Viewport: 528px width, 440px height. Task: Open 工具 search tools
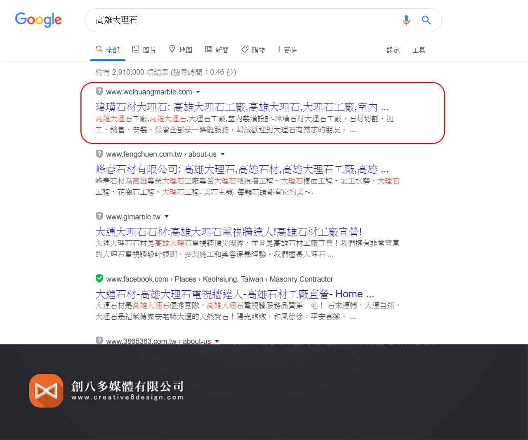(419, 50)
